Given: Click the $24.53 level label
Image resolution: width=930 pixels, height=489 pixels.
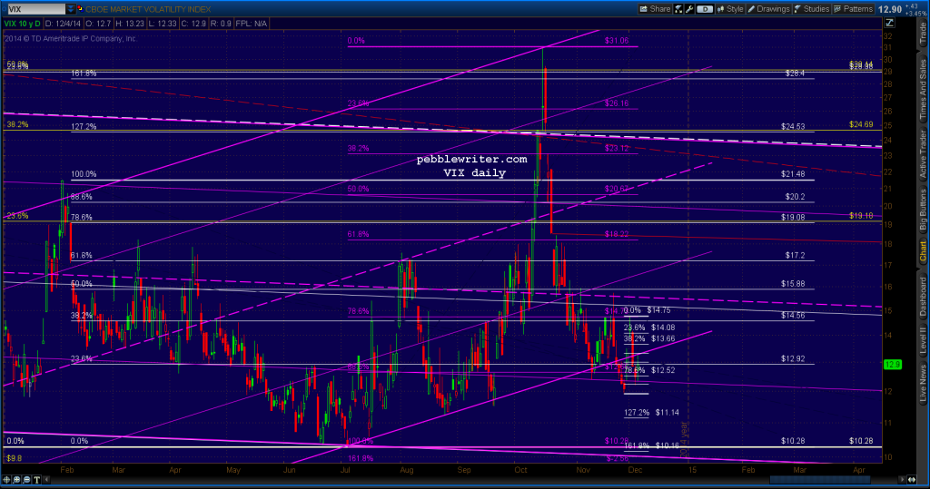Looking at the screenshot, I should click(x=793, y=127).
